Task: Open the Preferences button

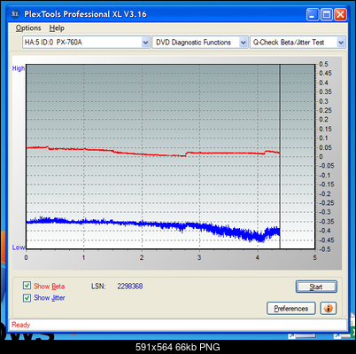Action: coord(290,309)
